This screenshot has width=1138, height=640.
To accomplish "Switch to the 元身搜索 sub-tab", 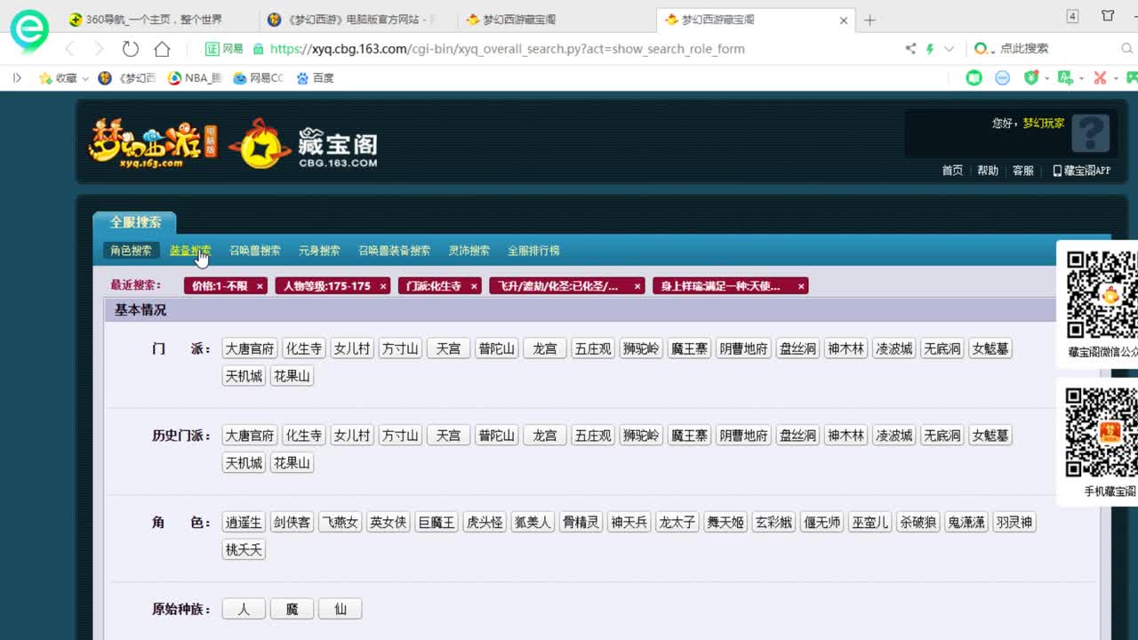I will [x=319, y=251].
